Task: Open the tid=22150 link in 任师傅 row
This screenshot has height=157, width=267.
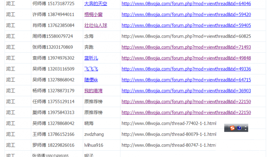Action: (186, 102)
